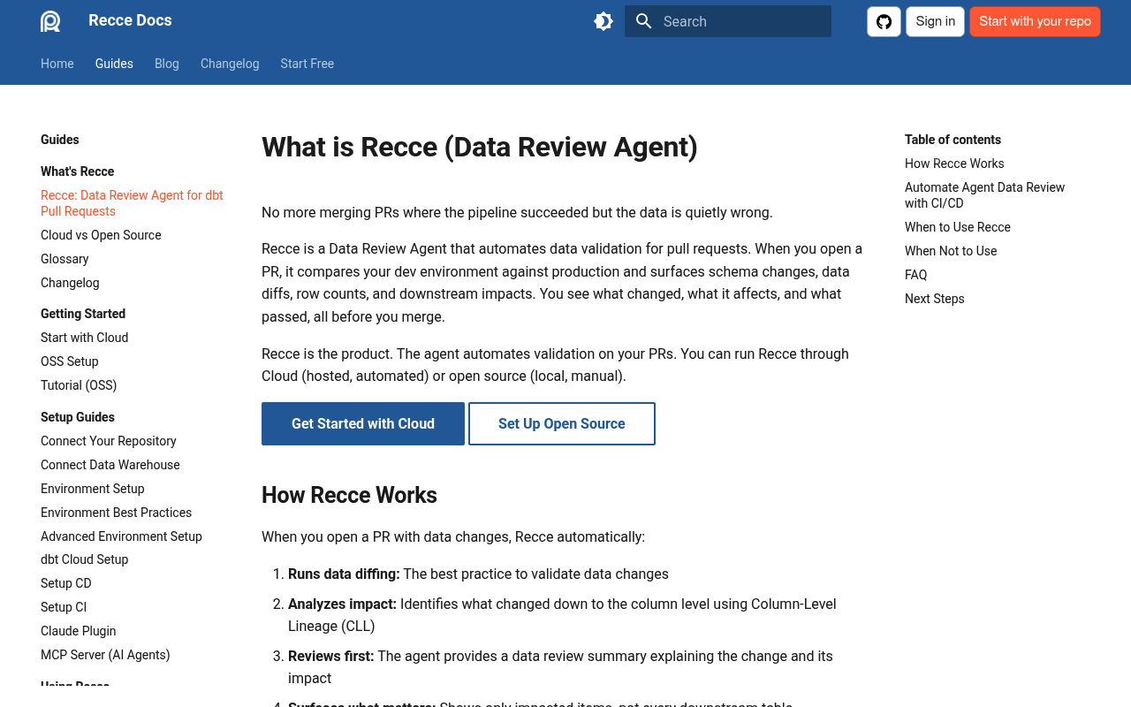Open the GitHub repository icon

tap(884, 21)
